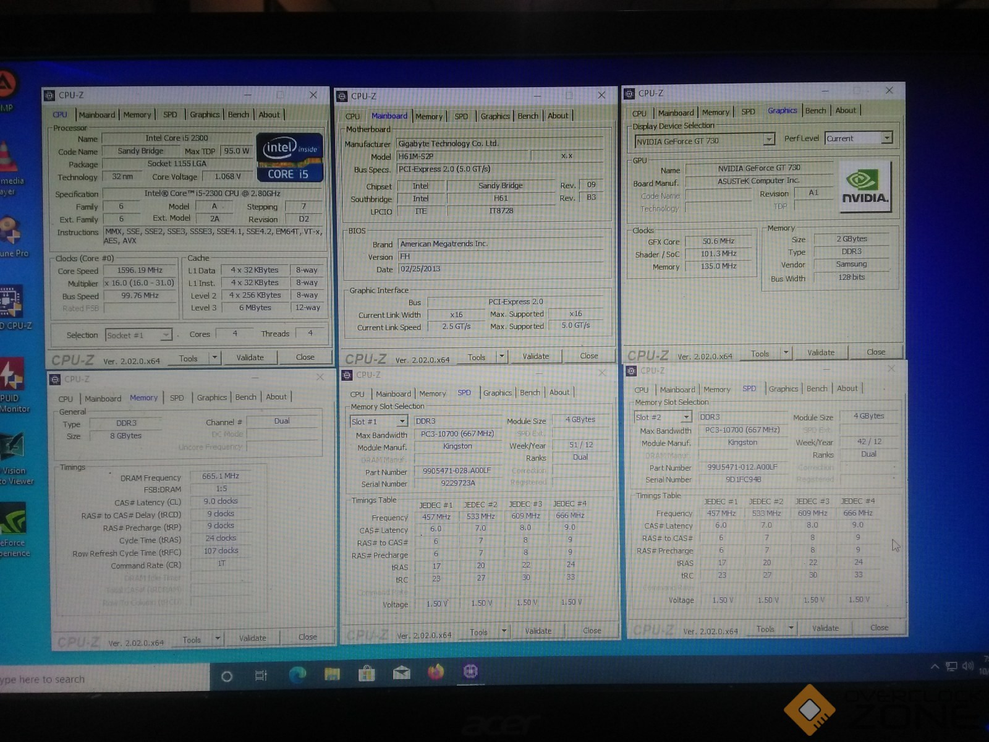Click the GFX Core 50.6 MHz value

coord(718,241)
